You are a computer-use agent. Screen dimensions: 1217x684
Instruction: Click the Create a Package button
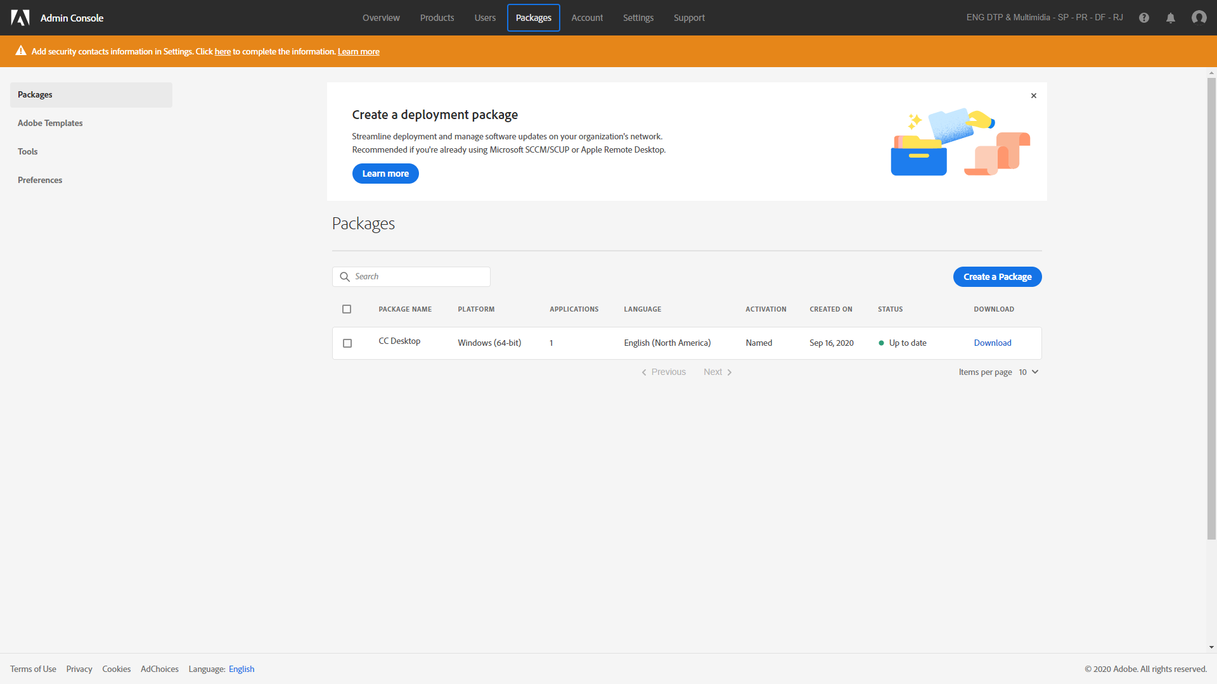[x=996, y=276]
